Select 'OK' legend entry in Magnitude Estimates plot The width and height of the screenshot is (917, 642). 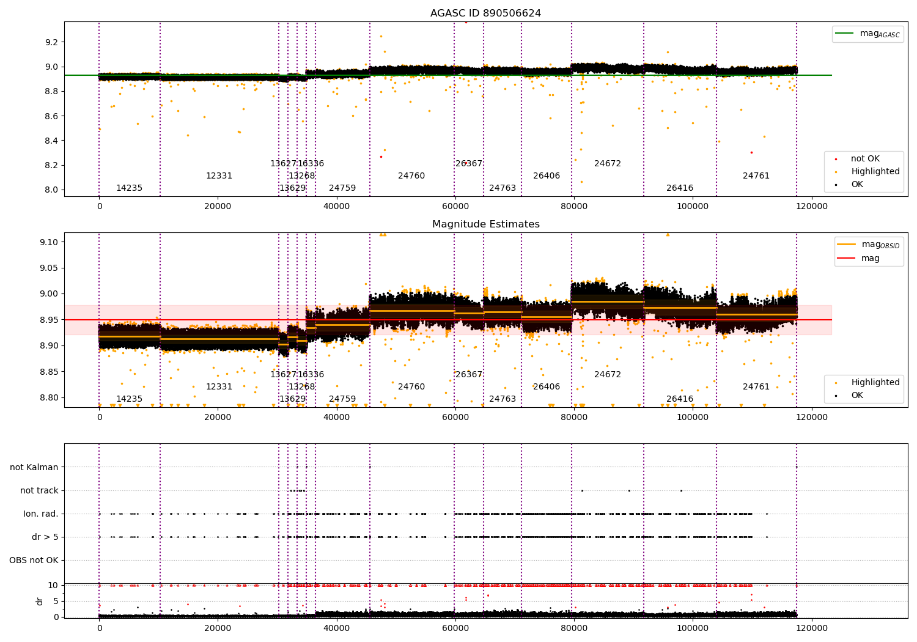(857, 396)
